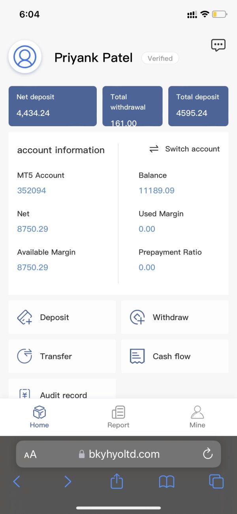Open Safari bookmarks icon
Viewport: 237px width, 514px height.
166,481
